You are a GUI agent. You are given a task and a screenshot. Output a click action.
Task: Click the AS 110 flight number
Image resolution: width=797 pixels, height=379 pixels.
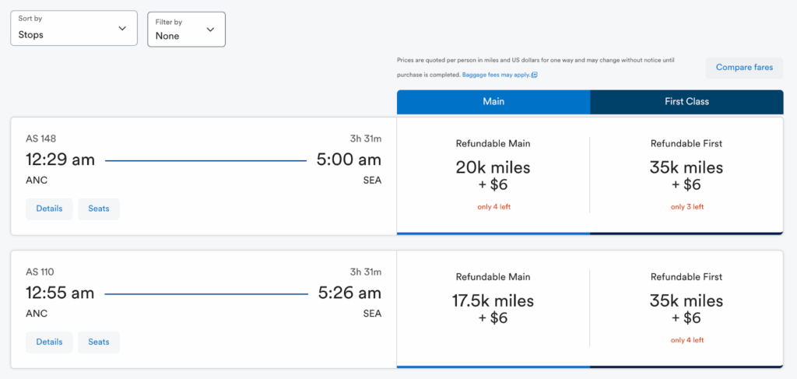[40, 272]
